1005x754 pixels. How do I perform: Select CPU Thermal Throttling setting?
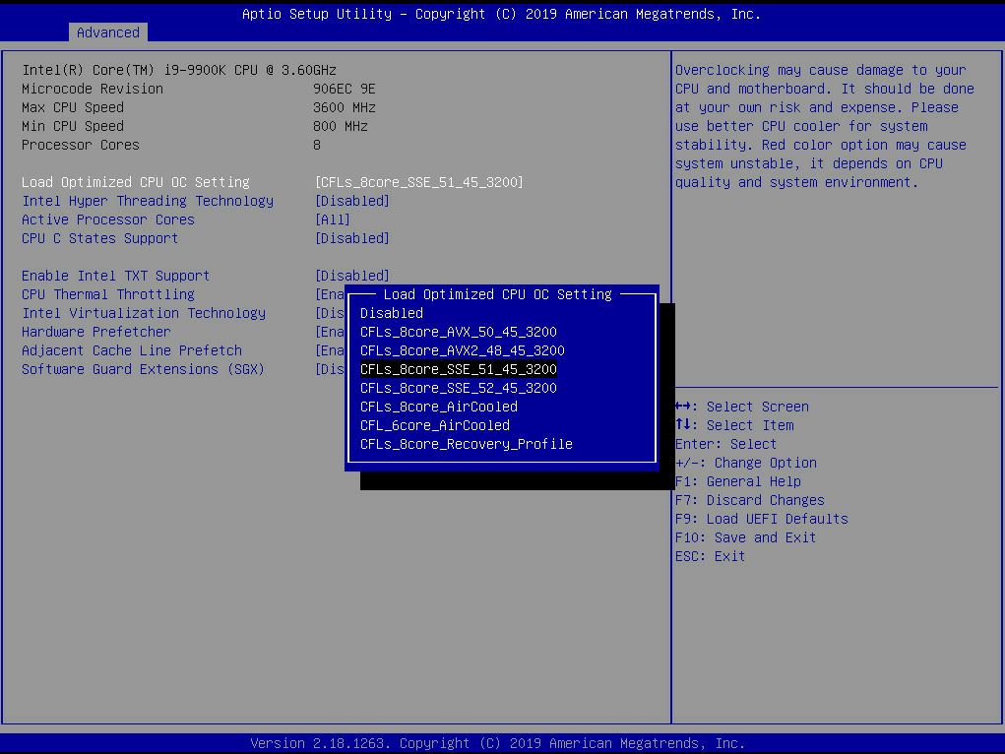[x=107, y=294]
